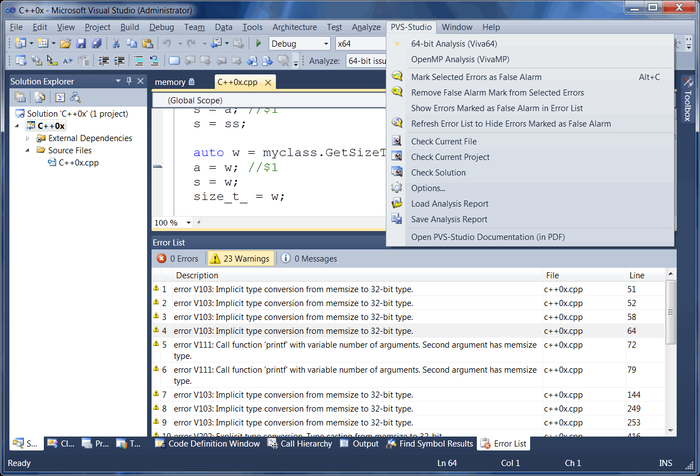Click the Navigate Backward icon
This screenshot has width=700, height=476.
(216, 43)
